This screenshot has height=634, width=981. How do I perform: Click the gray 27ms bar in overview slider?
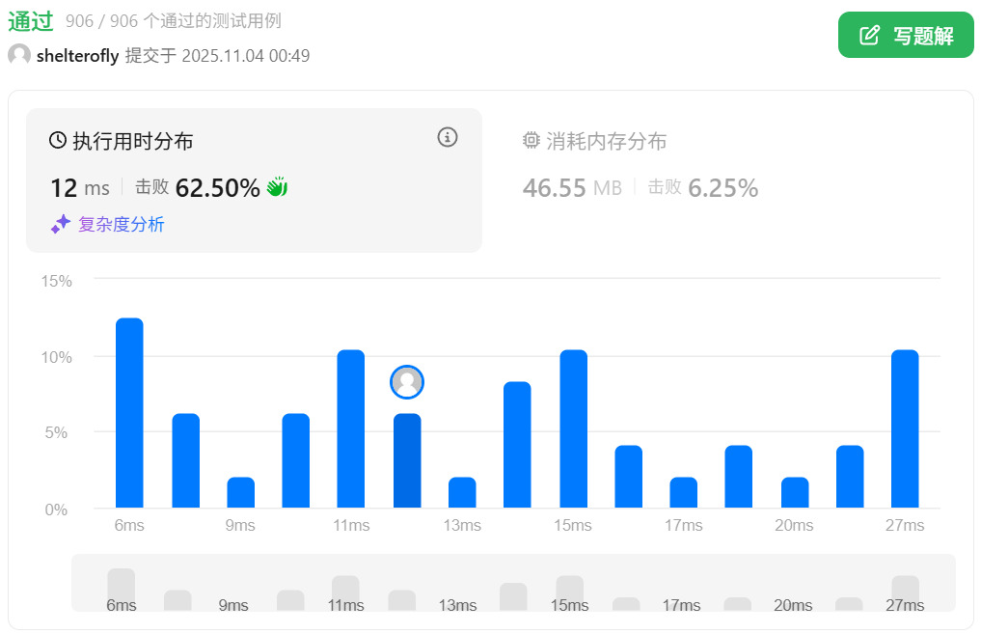pyautogui.click(x=905, y=587)
